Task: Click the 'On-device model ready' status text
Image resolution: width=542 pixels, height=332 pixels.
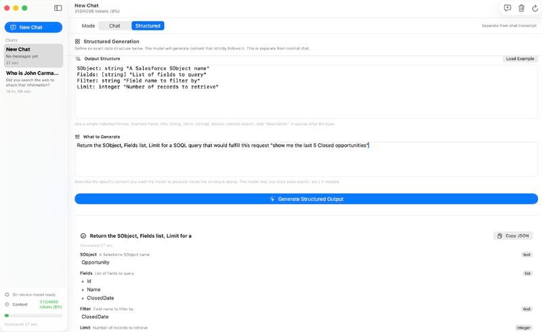Action: pyautogui.click(x=34, y=295)
